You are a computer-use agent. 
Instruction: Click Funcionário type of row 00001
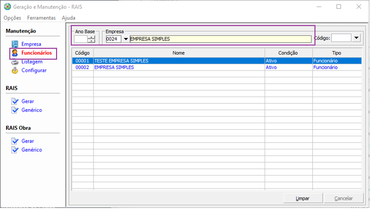pyautogui.click(x=325, y=61)
